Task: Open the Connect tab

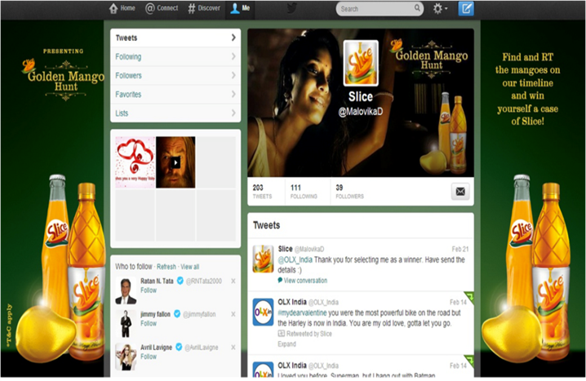Action: pyautogui.click(x=162, y=8)
